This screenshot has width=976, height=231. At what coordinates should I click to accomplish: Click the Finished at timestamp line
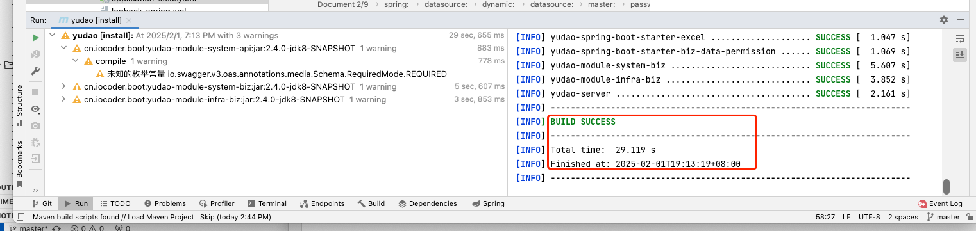tap(645, 164)
